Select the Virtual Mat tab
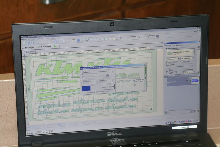The image size is (220, 147). [168, 46]
